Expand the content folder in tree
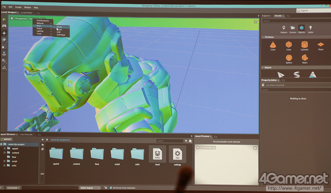The height and width of the screenshot is (193, 331). [x=5, y=153]
